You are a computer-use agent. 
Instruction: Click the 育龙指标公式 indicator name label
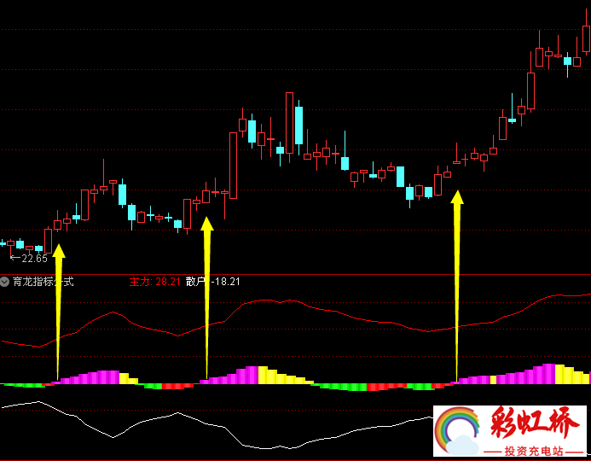pyautogui.click(x=43, y=281)
